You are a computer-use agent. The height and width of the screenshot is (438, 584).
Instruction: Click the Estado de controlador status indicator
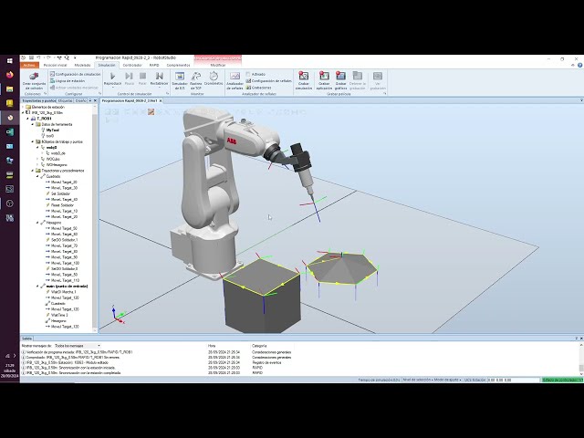point(562,380)
